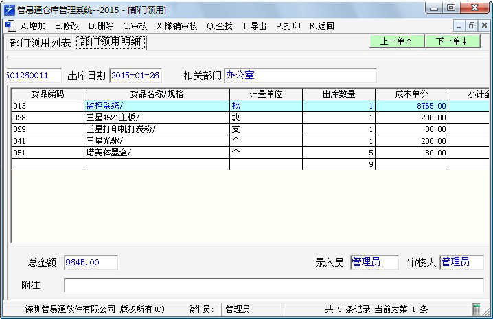
Task: Click the document icon left of 增加 menu
Action: pos(10,25)
